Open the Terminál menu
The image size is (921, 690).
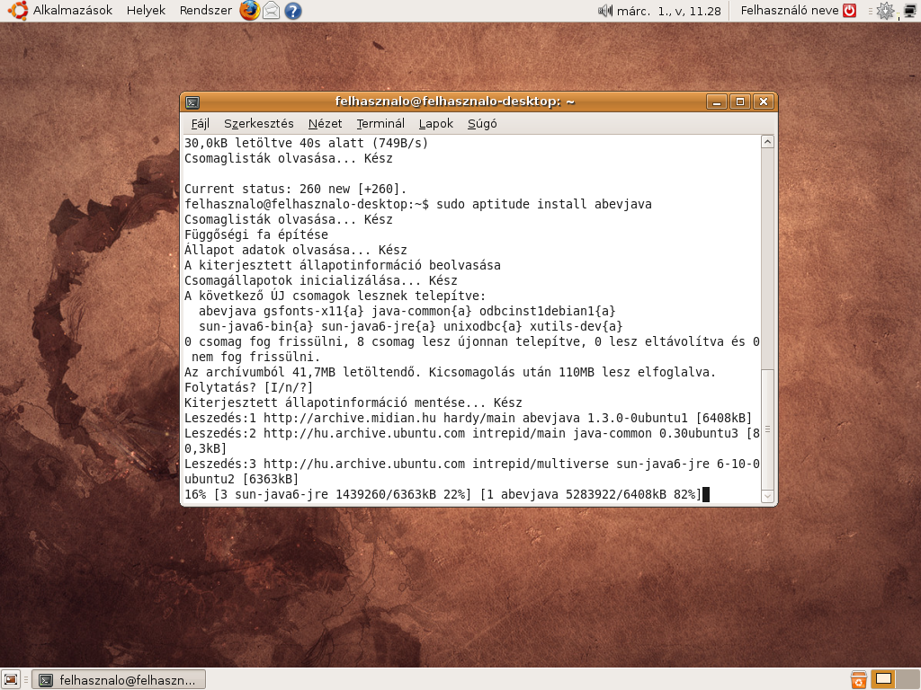pos(380,124)
